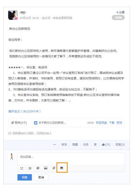The width and height of the screenshot is (134, 187).
Task: Choose 任务 to create a task
Action: click(x=86, y=144)
